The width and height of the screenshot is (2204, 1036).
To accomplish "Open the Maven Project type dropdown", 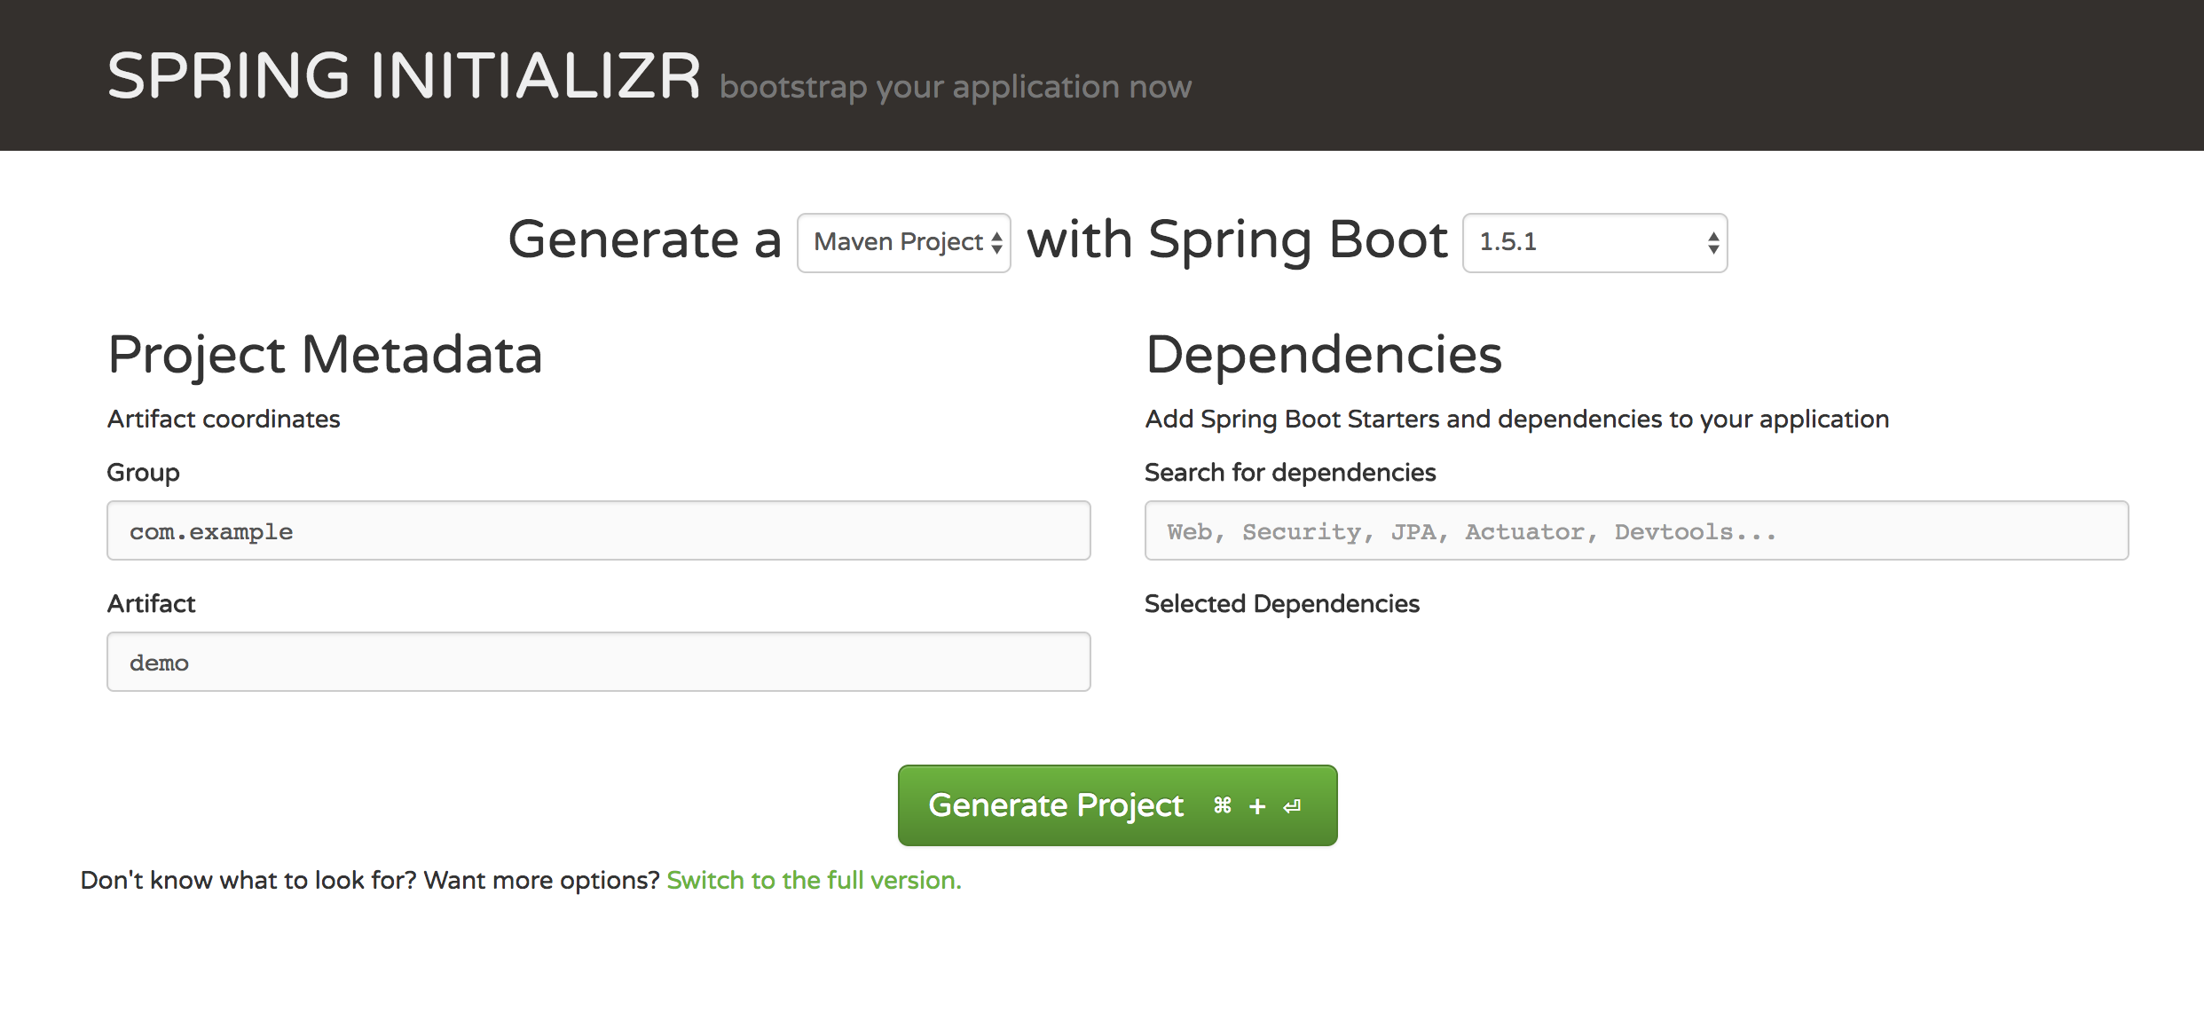I will click(x=897, y=242).
